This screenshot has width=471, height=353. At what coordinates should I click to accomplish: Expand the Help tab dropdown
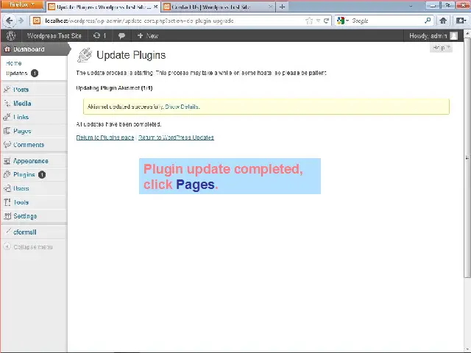(x=441, y=47)
